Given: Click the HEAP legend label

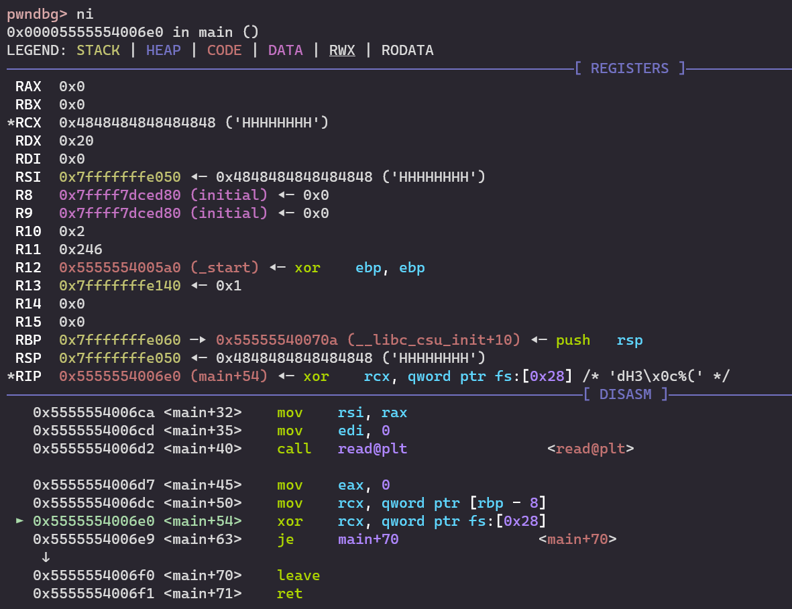Looking at the screenshot, I should point(163,50).
